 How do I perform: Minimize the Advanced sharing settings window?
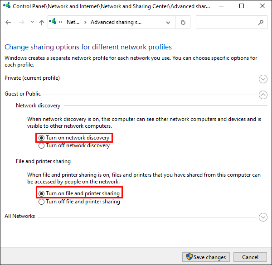coord(221,6)
